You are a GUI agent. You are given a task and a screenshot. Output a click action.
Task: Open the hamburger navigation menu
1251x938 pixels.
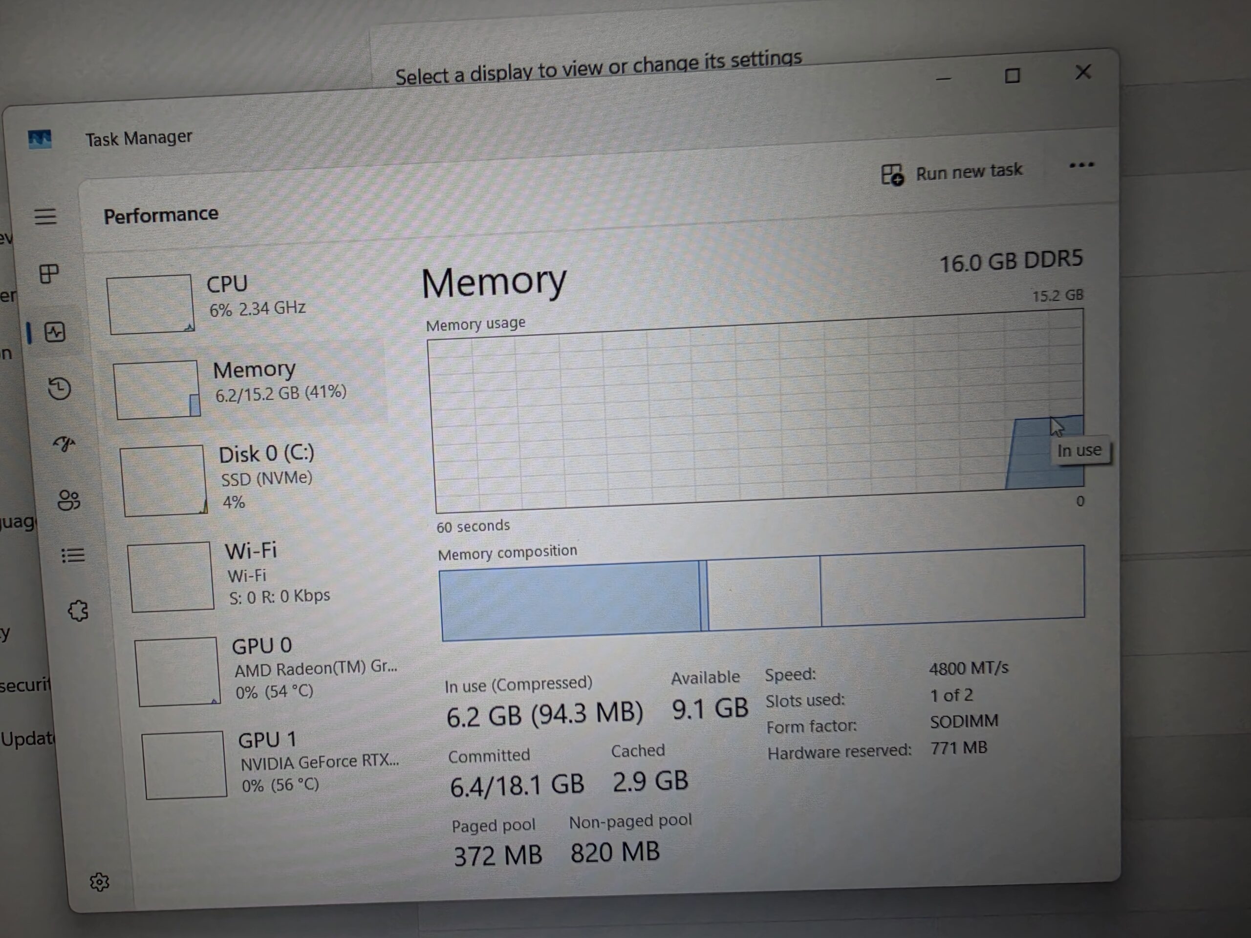[45, 216]
